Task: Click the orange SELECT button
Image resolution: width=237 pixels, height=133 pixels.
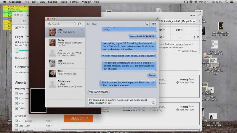Action: [79, 118]
